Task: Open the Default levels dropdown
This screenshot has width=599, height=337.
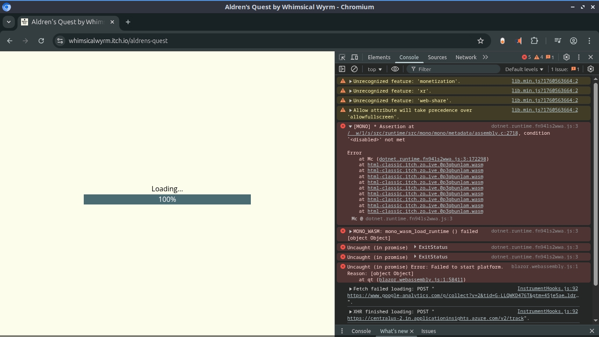Action: click(x=524, y=69)
